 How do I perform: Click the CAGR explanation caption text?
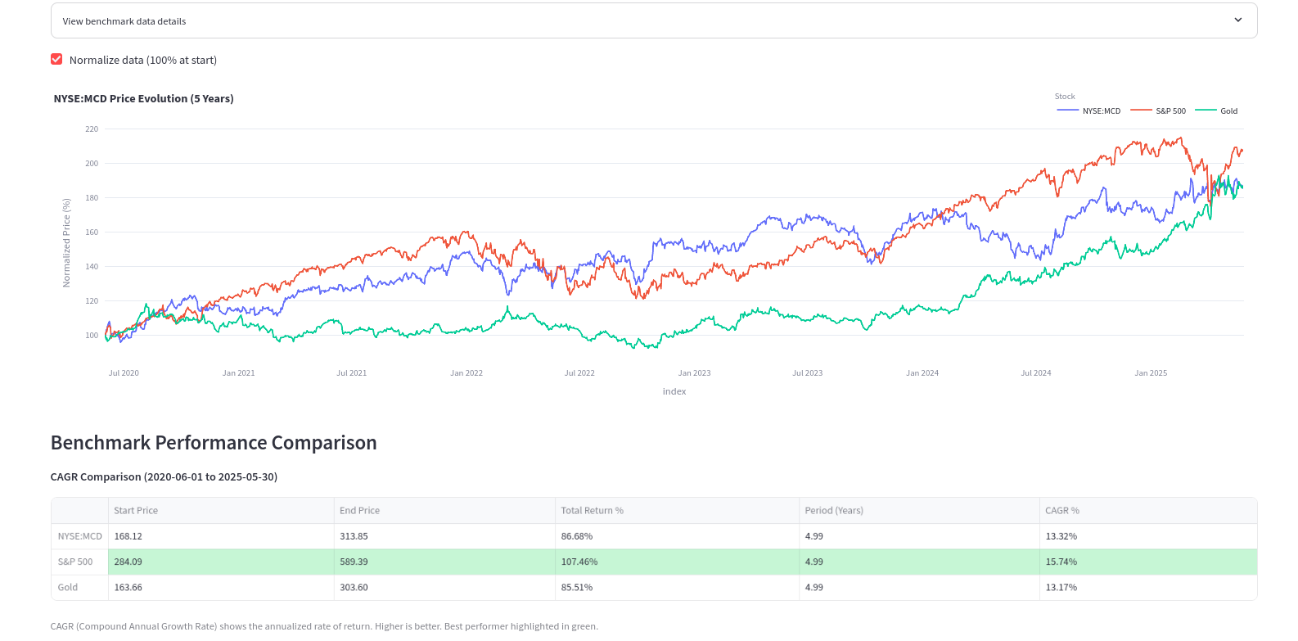[x=324, y=626]
